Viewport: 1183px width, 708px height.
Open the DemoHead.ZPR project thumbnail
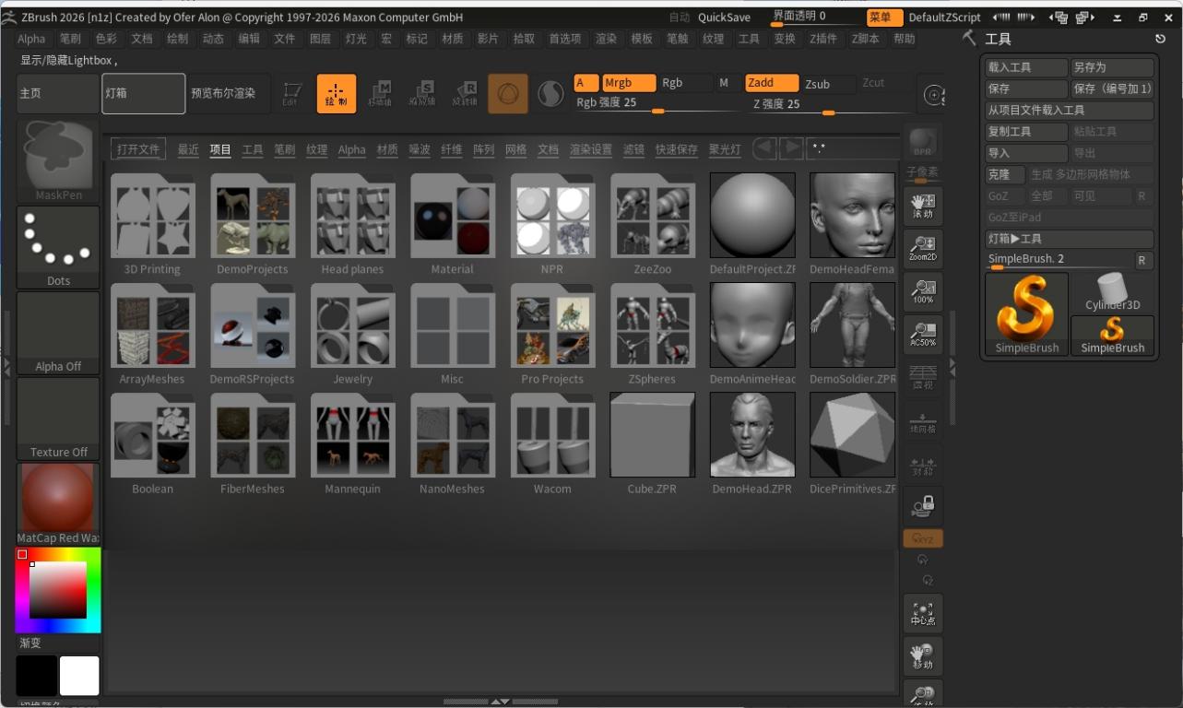click(x=751, y=433)
